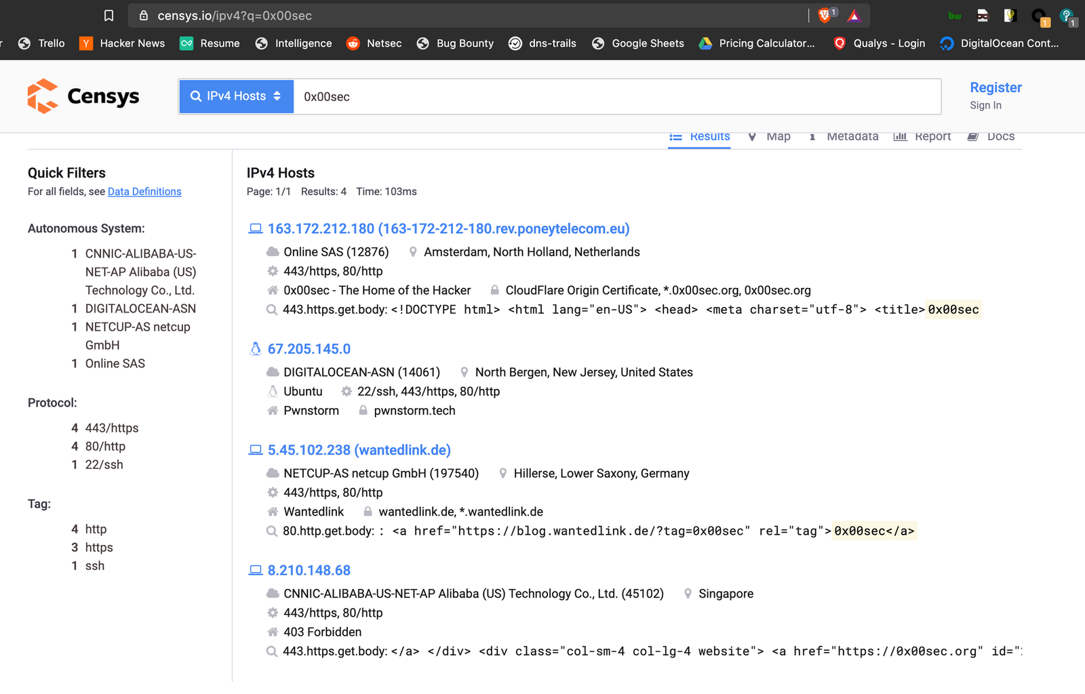Screen dimensions: 1085x694
Task: Focus the search box containing 0x00sec
Action: (x=617, y=96)
